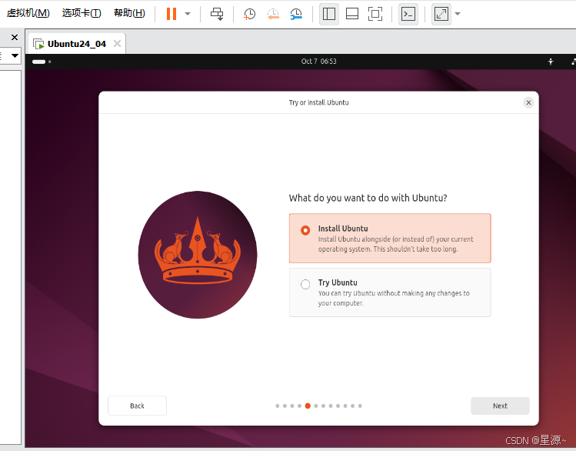Open the power options dropdown arrow
Image resolution: width=576 pixels, height=451 pixels.
point(188,14)
